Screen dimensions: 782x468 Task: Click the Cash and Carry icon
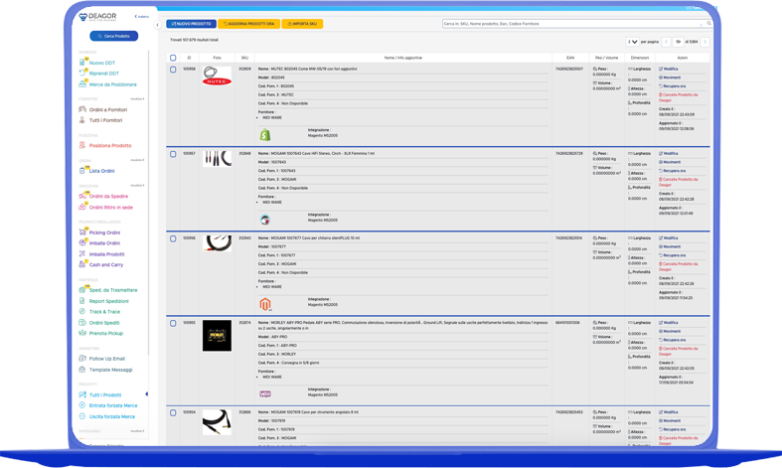pos(82,264)
